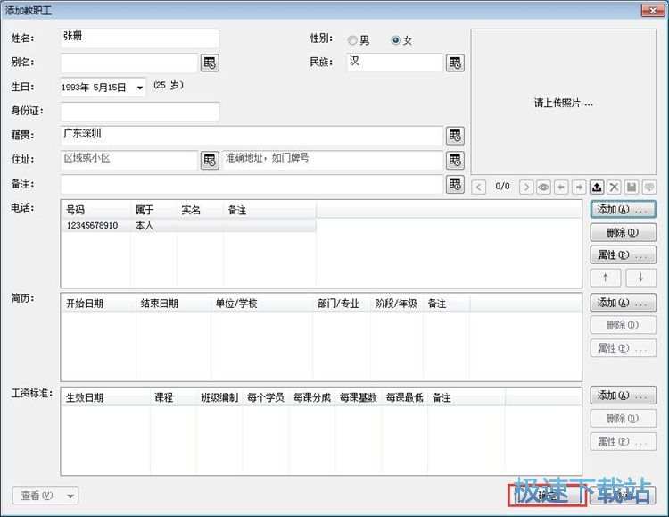Click the remarks (备注) input field
The width and height of the screenshot is (669, 517).
(252, 185)
